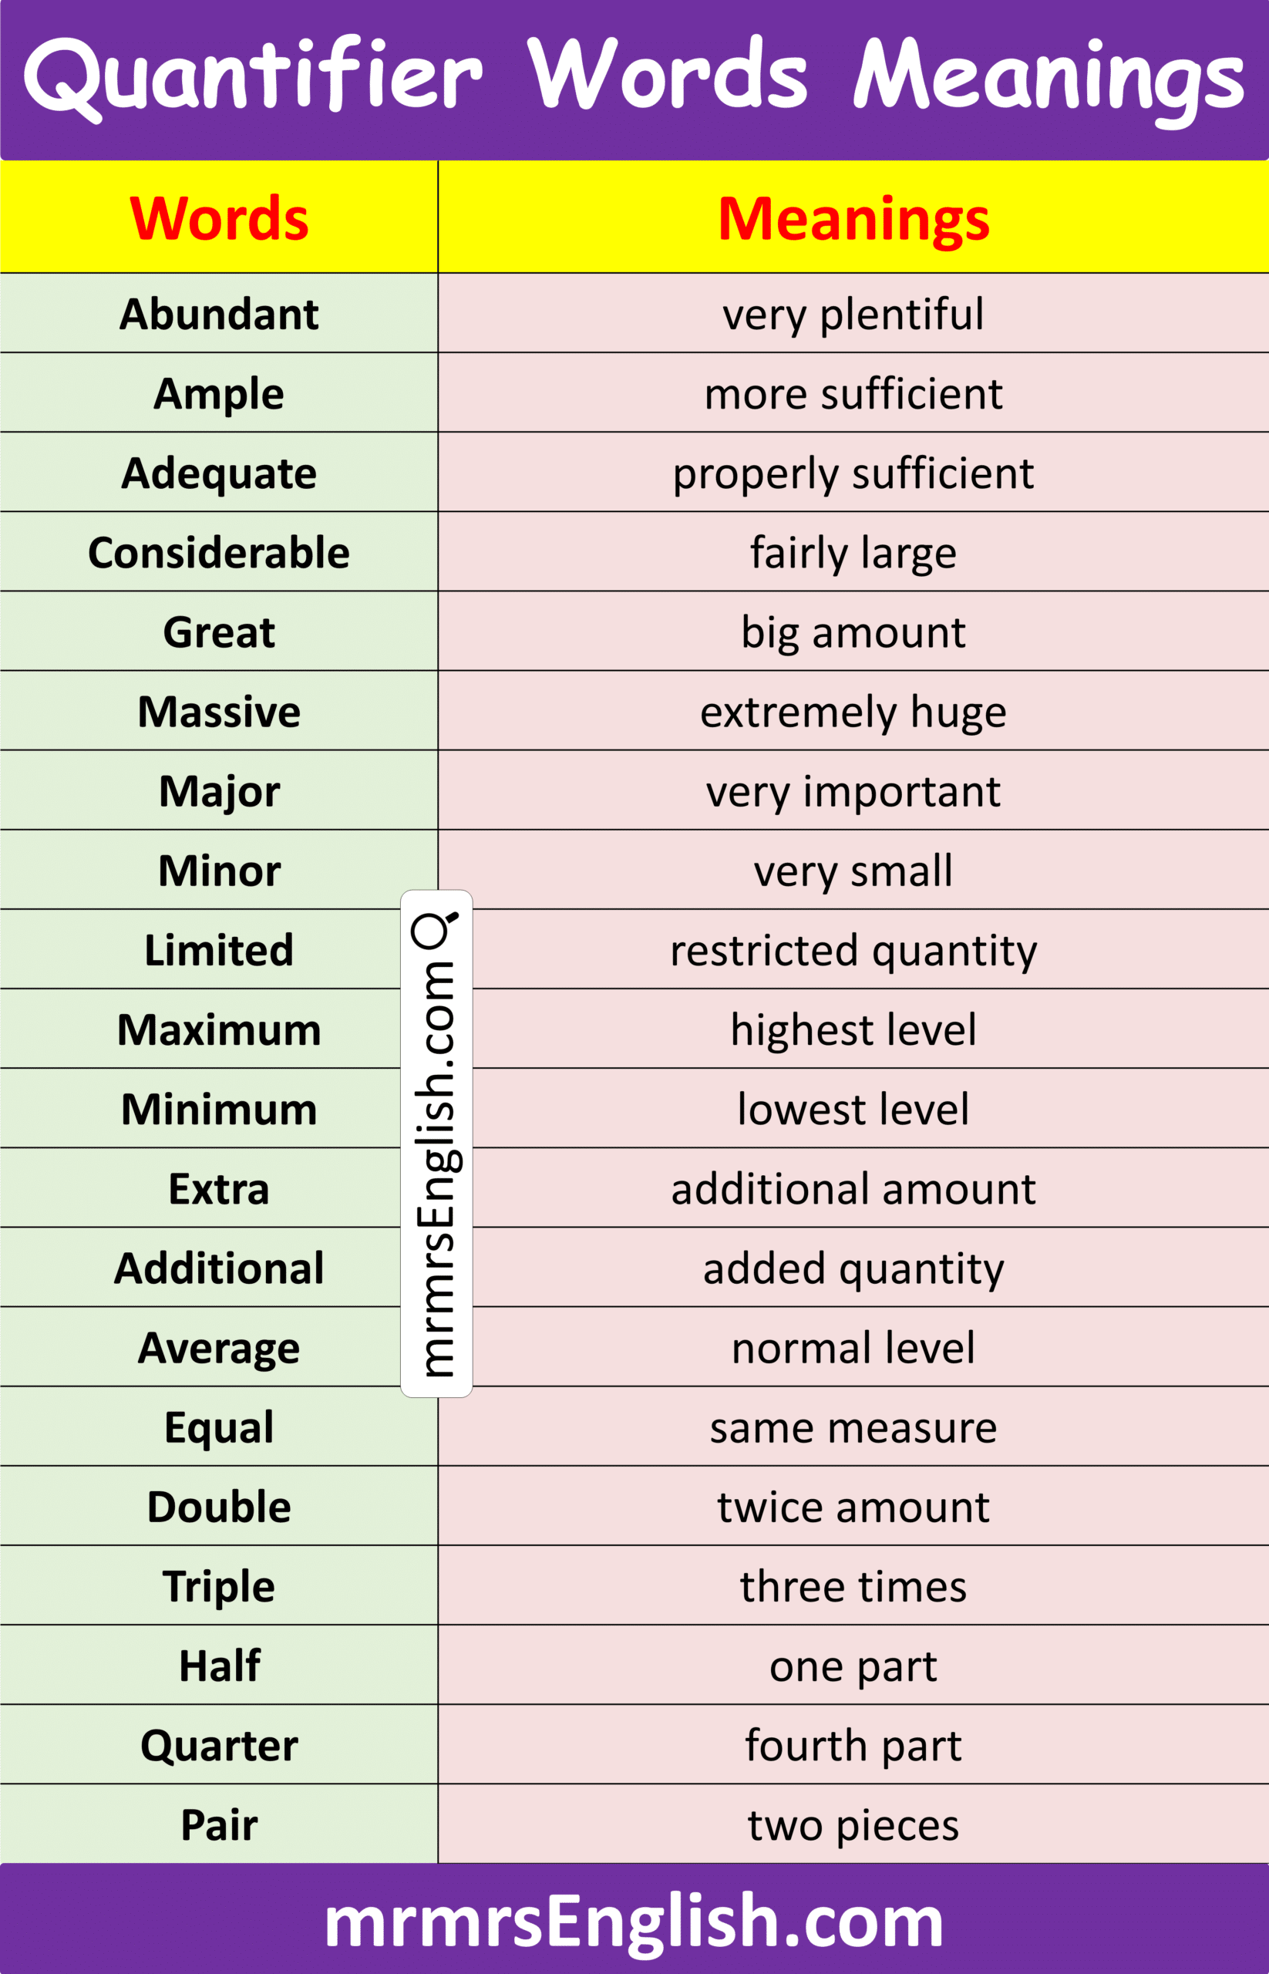Click the word Minor
This screenshot has height=1974, width=1269.
click(x=219, y=871)
